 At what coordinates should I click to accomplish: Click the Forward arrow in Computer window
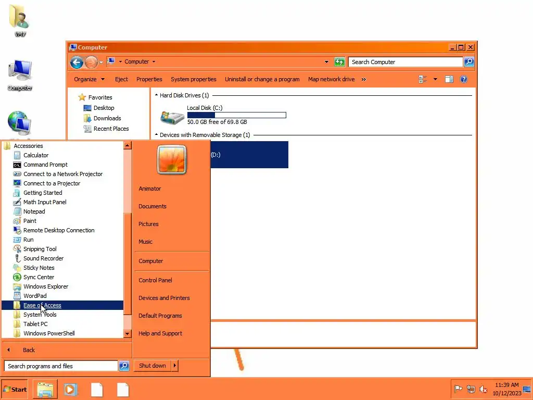click(x=91, y=63)
